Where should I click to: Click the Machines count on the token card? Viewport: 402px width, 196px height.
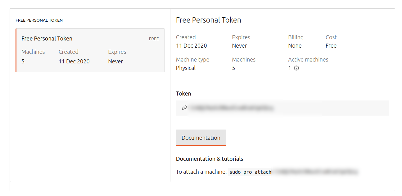coord(23,62)
